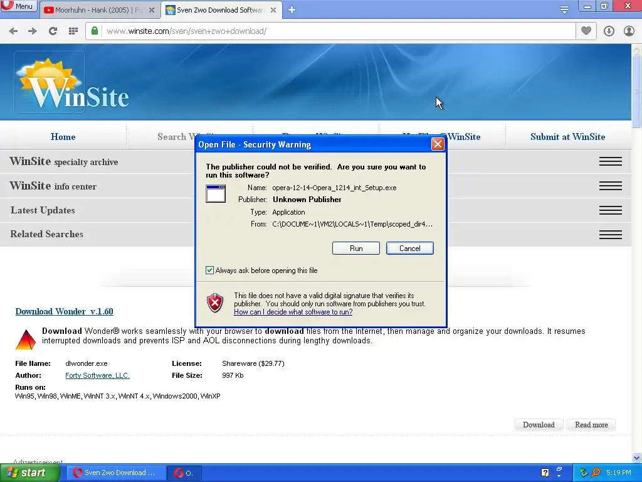
Task: Click the Unknown Publisher text
Action: click(x=307, y=200)
